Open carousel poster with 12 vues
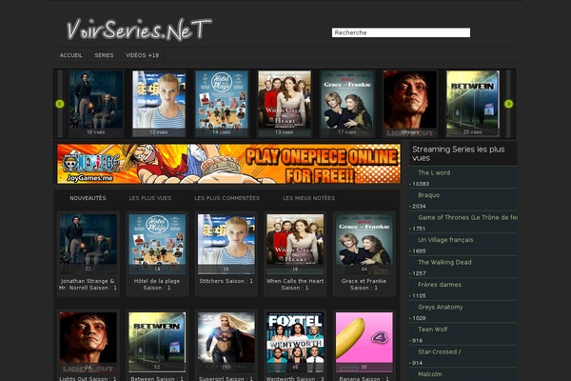 pos(159,104)
